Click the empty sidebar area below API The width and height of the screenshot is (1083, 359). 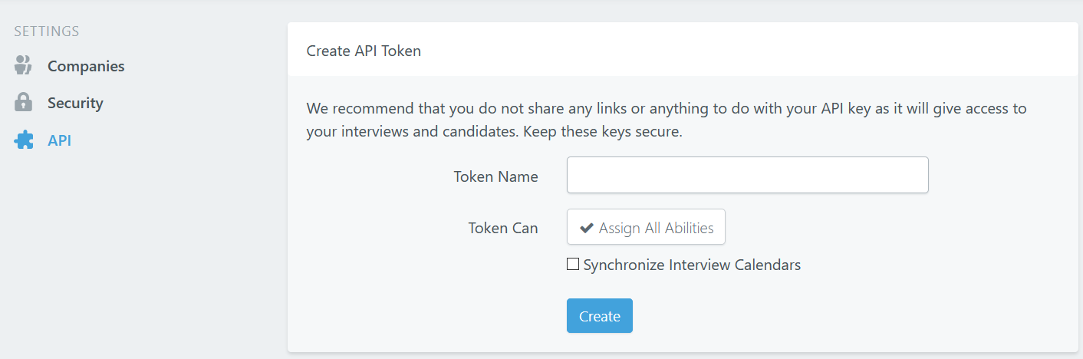[x=115, y=245]
